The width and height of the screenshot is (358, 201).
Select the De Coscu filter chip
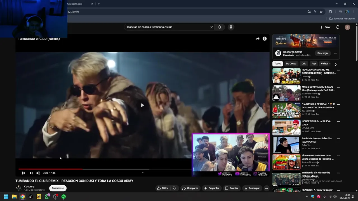click(291, 64)
